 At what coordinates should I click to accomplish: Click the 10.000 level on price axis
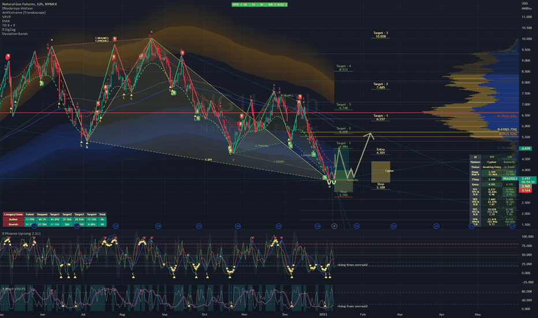[x=526, y=39]
